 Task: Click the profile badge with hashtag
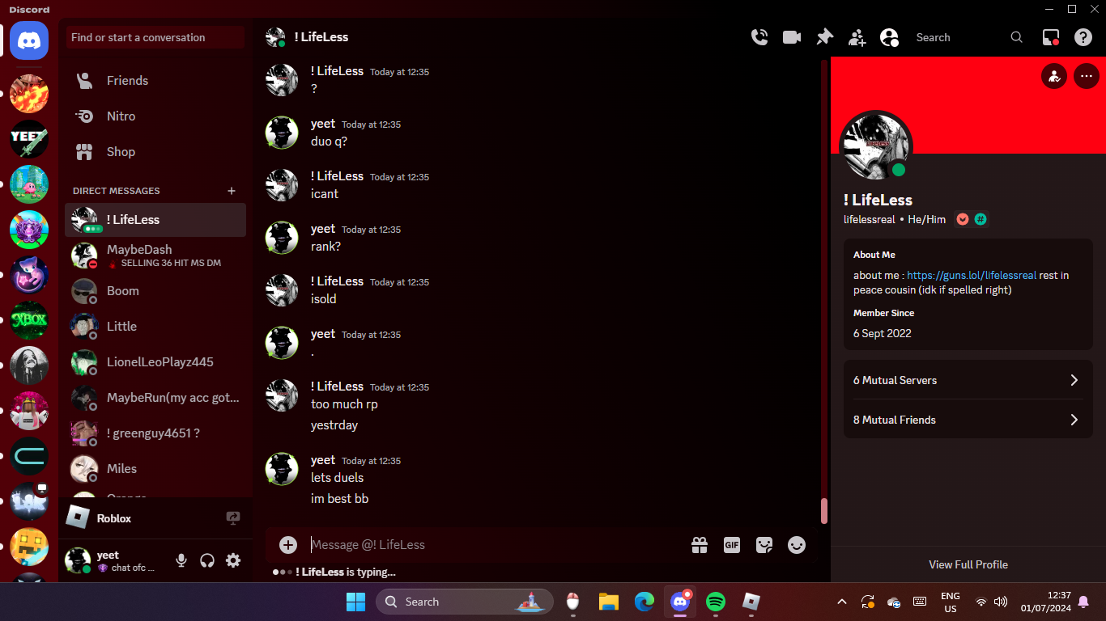(x=981, y=219)
